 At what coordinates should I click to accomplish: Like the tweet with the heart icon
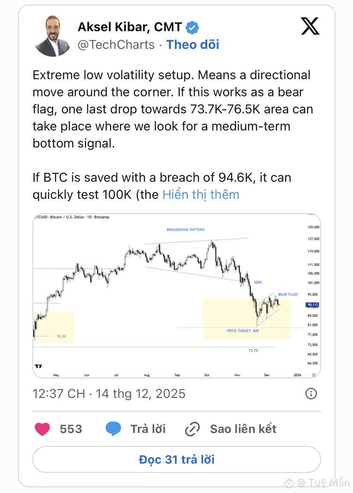point(42,429)
